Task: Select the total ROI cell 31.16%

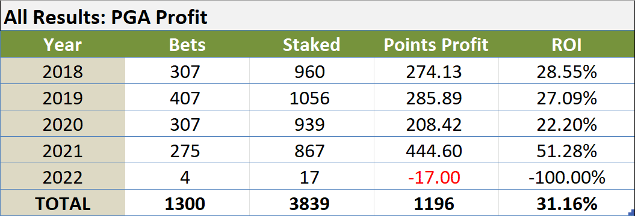Action: (566, 204)
